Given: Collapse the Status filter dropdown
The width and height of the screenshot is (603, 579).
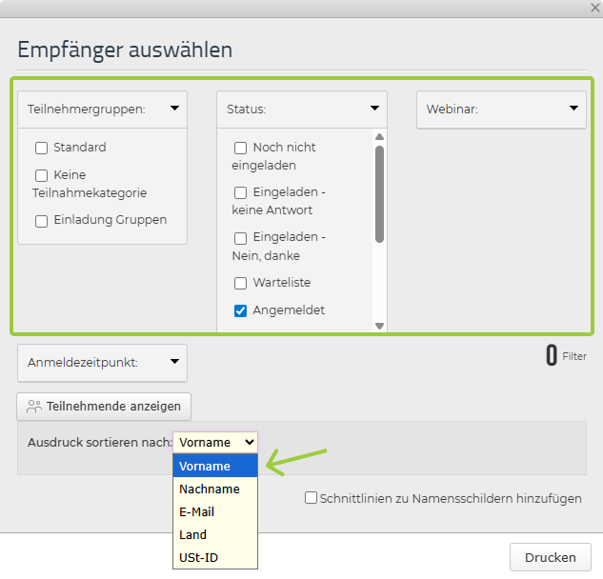Looking at the screenshot, I should click(375, 109).
